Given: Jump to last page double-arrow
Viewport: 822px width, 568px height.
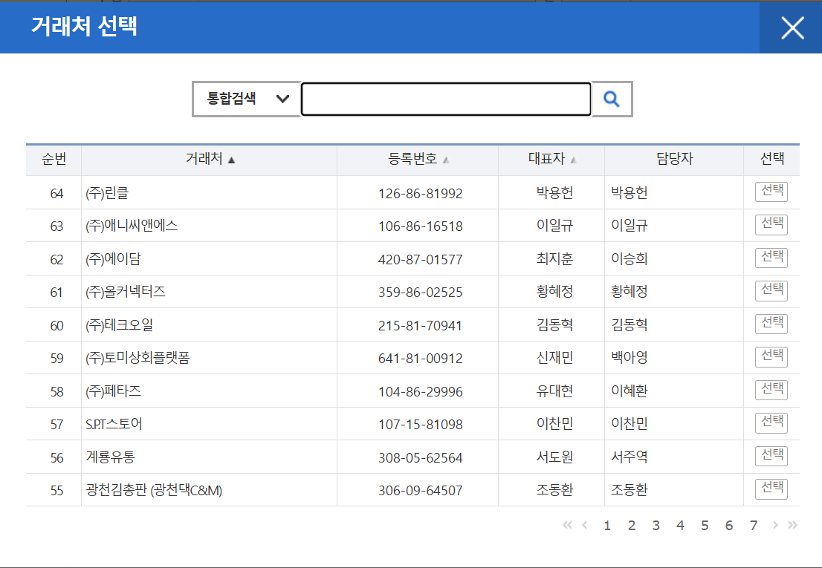Looking at the screenshot, I should coord(792,525).
